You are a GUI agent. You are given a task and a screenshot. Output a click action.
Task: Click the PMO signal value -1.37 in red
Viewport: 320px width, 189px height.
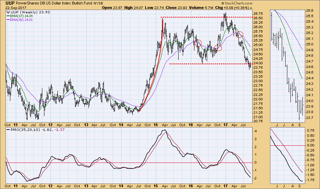(60, 130)
